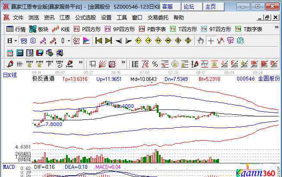This screenshot has height=177, width=282.
Task: Click the 客服 button in title bar
Action: coord(170,7)
